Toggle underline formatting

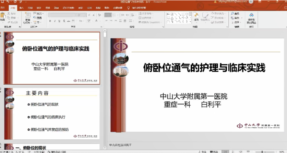coord(59,21)
